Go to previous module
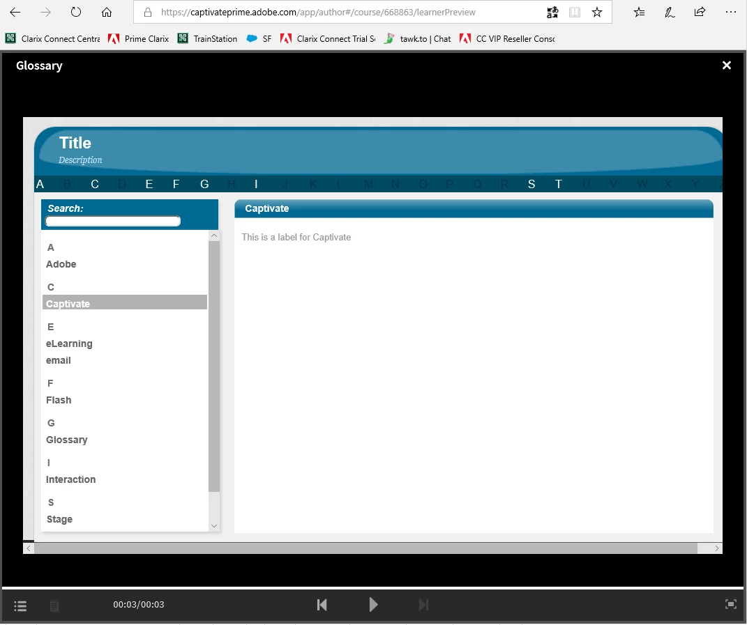 pyautogui.click(x=322, y=605)
